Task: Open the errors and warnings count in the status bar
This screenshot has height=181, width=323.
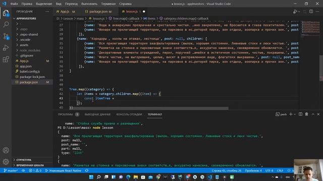Action: [35, 170]
